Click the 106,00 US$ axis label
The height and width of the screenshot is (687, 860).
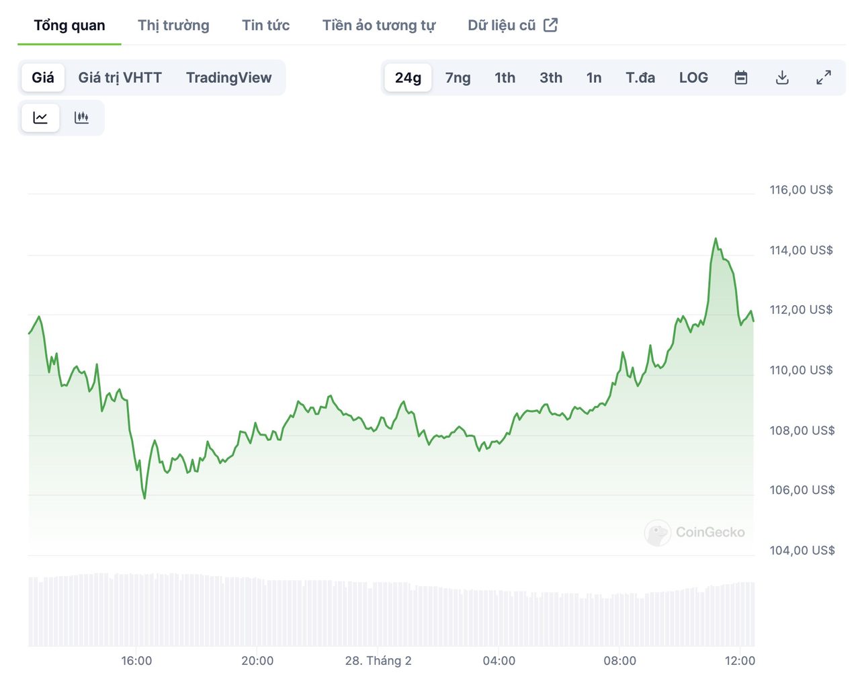802,490
